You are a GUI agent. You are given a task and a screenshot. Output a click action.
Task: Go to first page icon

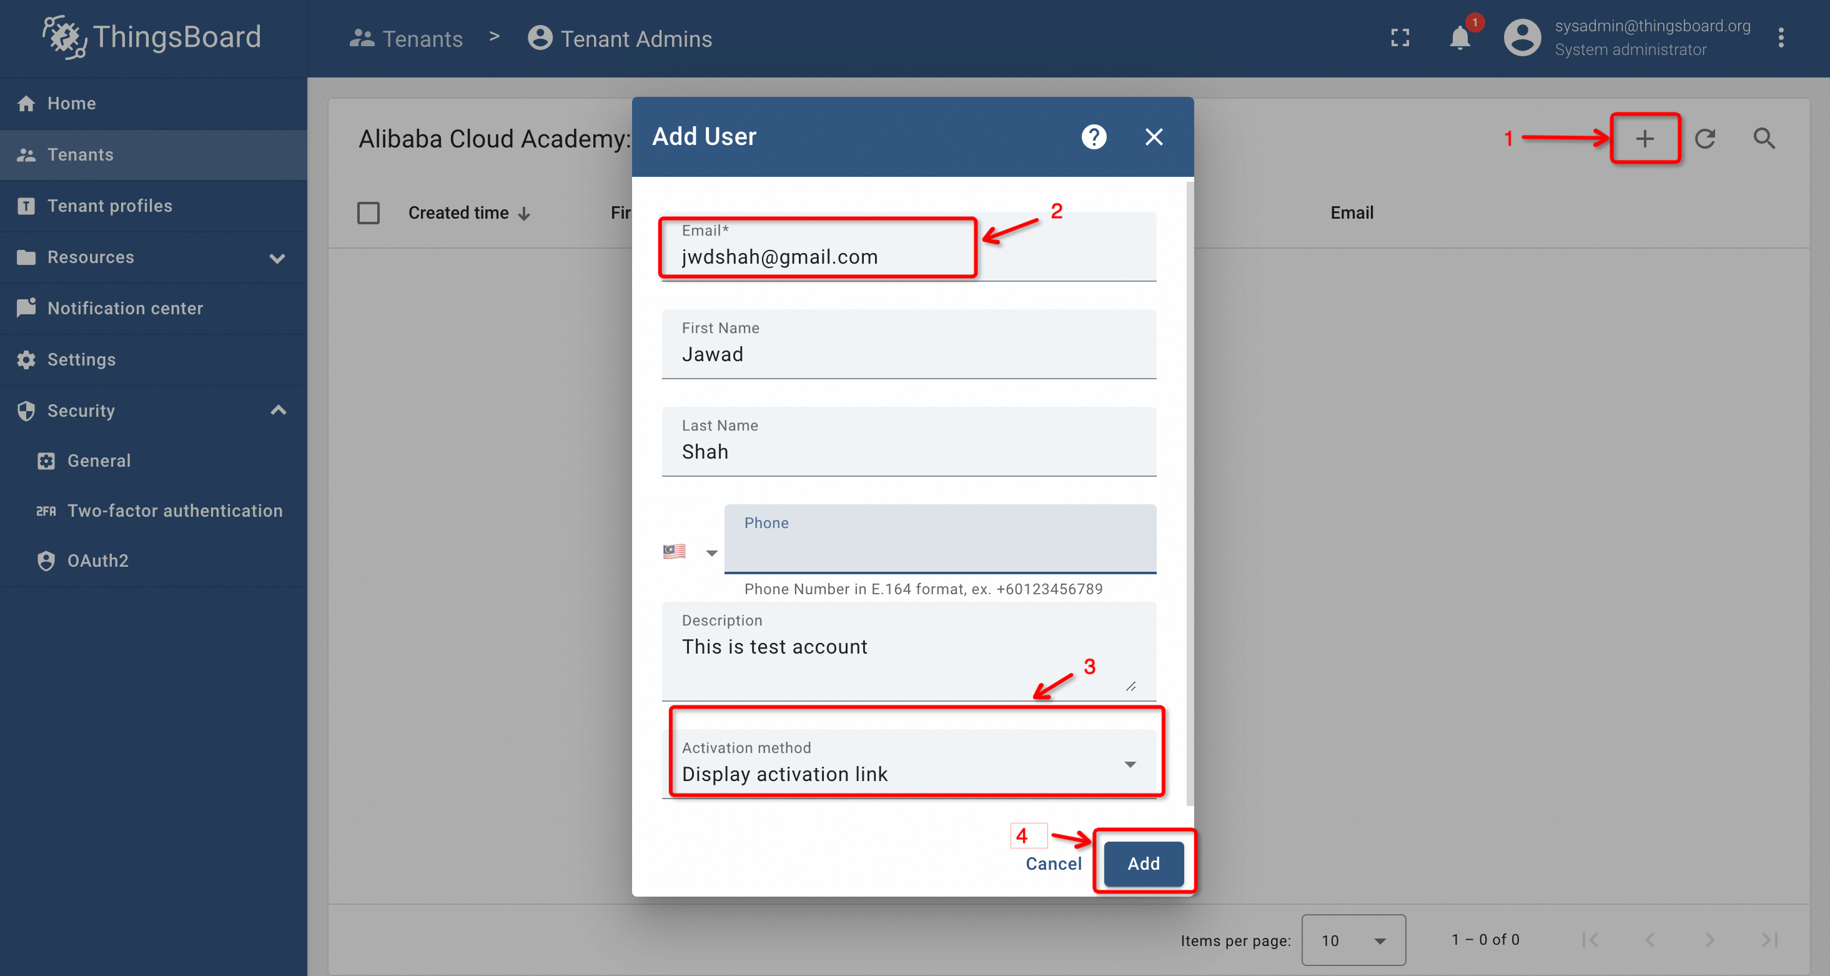pyautogui.click(x=1590, y=940)
